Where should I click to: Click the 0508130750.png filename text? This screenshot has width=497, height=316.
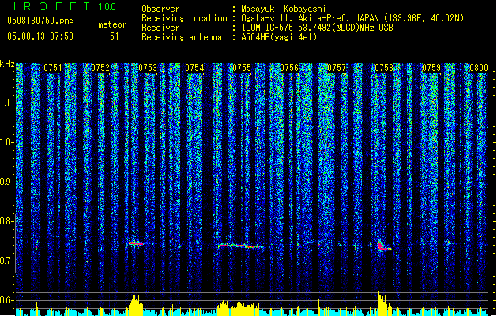pos(40,21)
